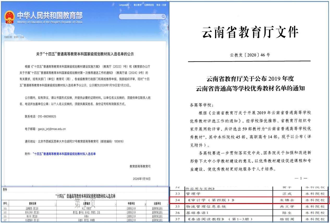This screenshot has height=223, width=330.
Task: Select the 朱锦余 cell in spreadsheet row 3656
Action: point(86,216)
